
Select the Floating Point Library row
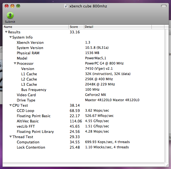pyautogui.click(x=83, y=132)
